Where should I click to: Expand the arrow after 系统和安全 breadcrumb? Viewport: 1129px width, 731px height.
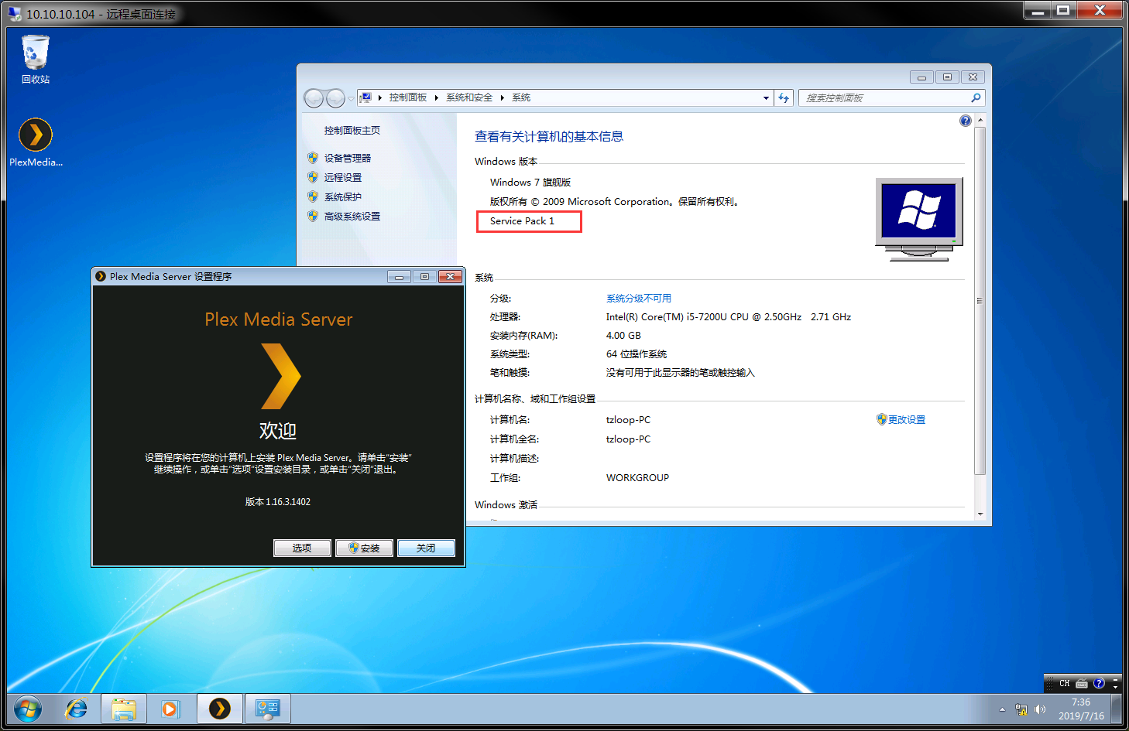point(503,97)
